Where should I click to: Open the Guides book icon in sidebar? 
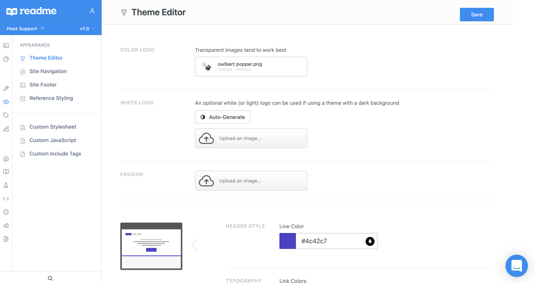(x=6, y=172)
